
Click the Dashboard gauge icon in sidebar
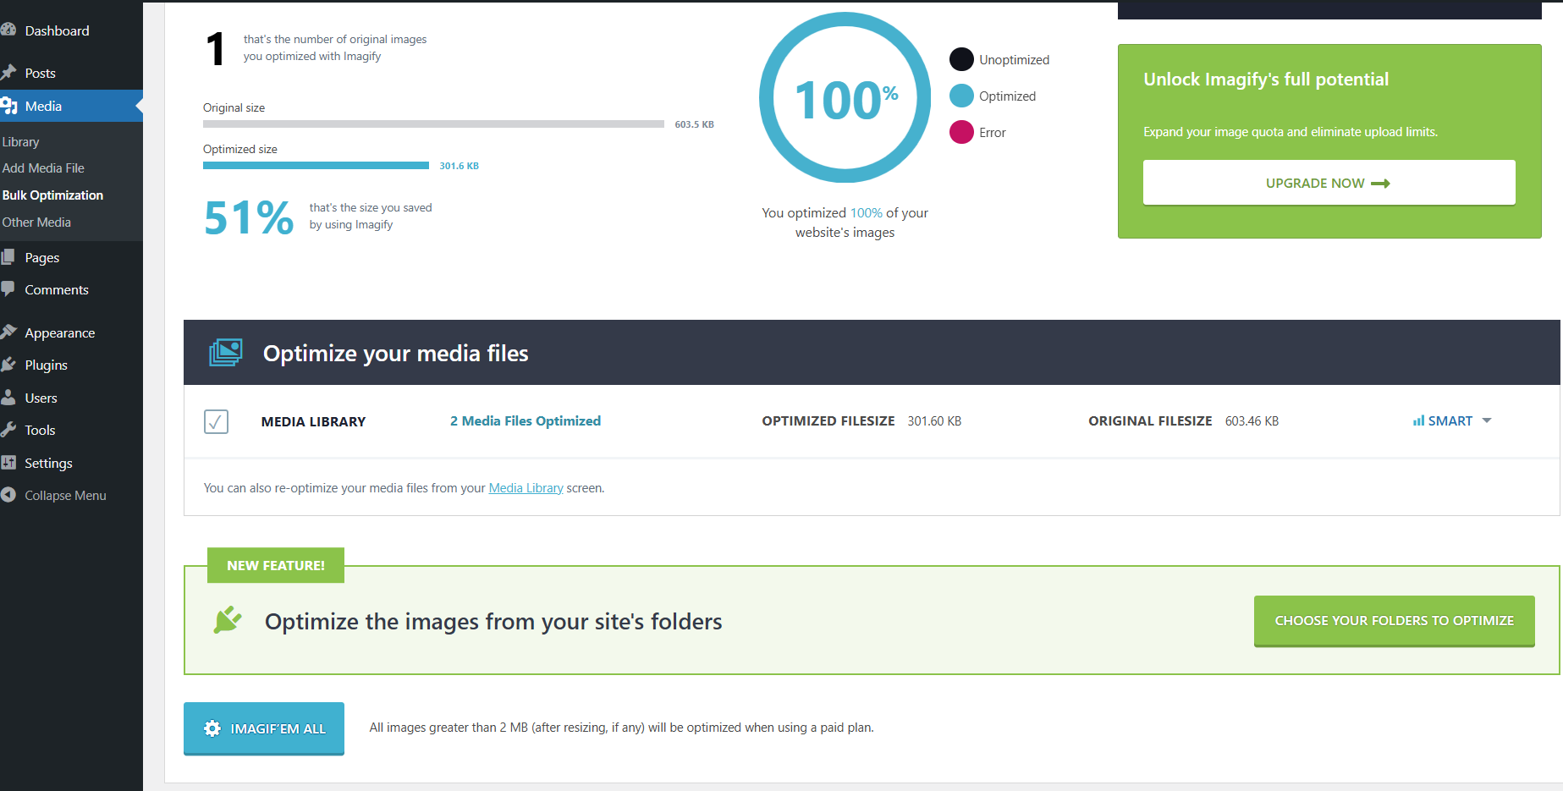[8, 30]
